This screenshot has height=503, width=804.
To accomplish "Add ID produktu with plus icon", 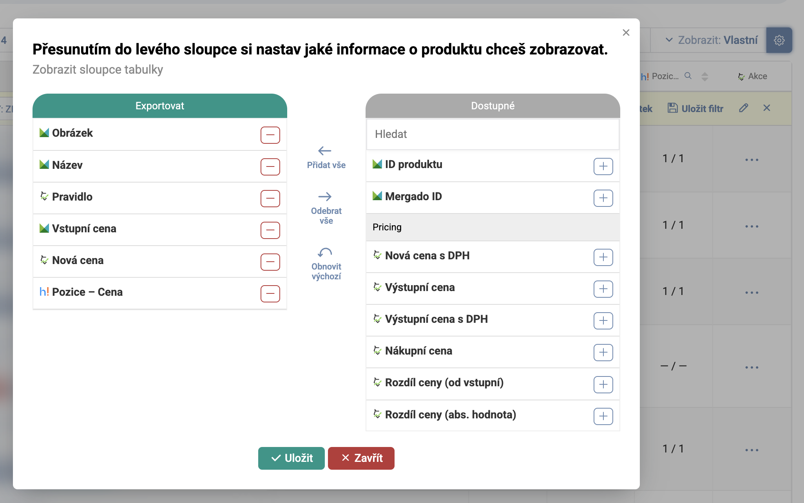I will (x=603, y=166).
